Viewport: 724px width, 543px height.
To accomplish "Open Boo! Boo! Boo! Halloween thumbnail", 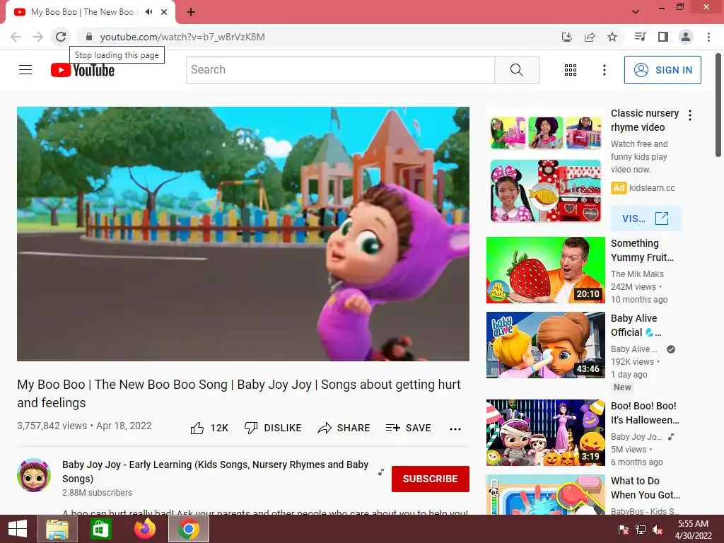I will [545, 433].
